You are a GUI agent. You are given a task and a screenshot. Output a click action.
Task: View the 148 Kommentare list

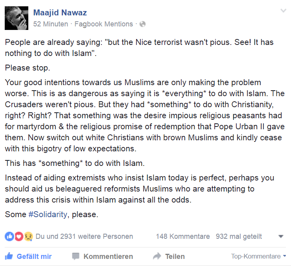coord(182,236)
